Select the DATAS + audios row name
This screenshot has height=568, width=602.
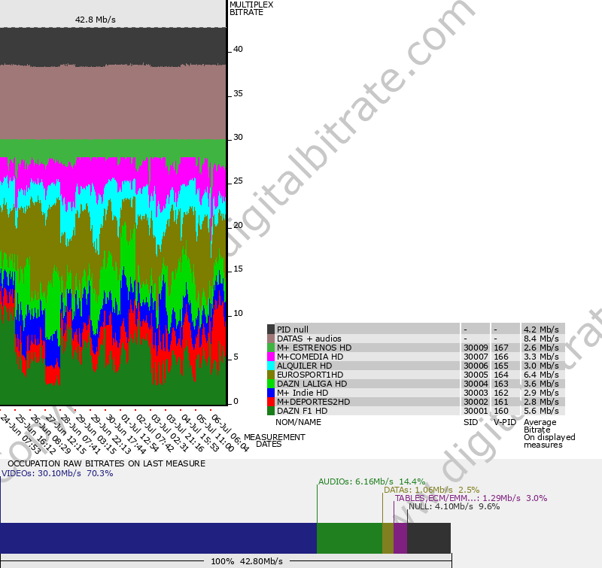point(309,339)
